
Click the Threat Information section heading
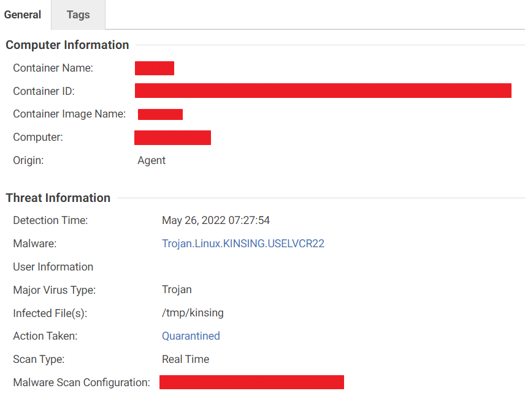(x=58, y=198)
